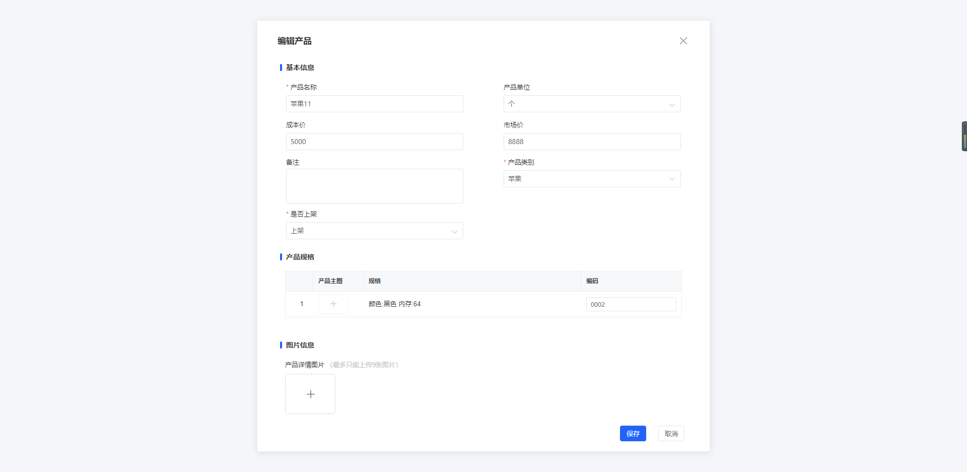
Task: Click the side widget at right screen edge
Action: point(964,136)
